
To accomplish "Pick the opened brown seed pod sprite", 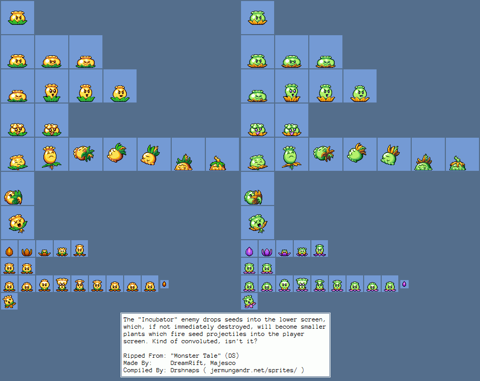I will [27, 252].
